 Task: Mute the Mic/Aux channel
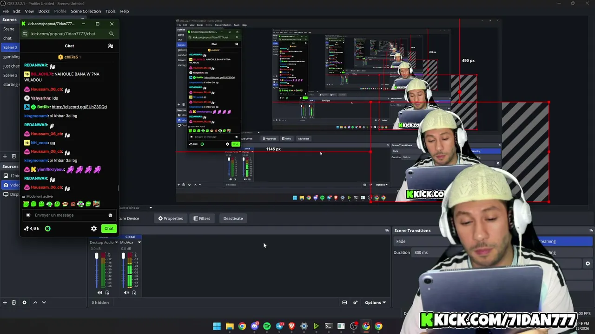(x=126, y=292)
